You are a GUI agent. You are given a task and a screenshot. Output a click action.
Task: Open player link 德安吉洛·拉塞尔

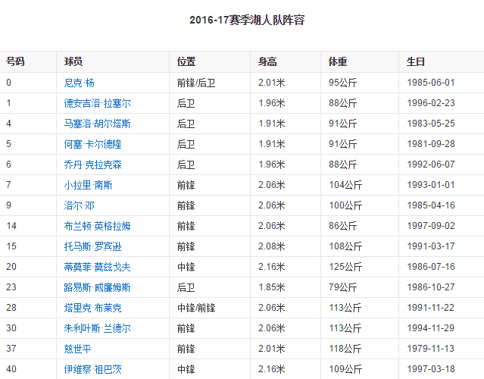97,103
